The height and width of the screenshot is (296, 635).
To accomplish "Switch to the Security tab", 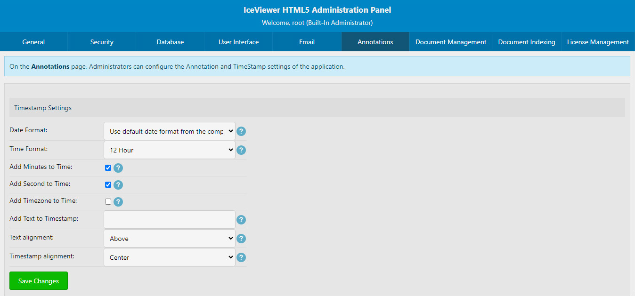I will (102, 42).
